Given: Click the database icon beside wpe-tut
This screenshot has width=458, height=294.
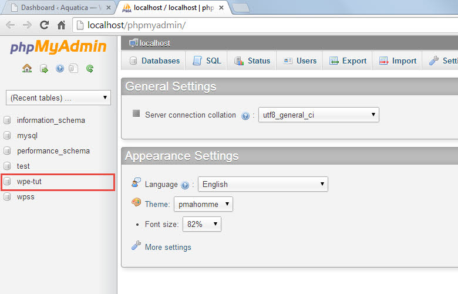Looking at the screenshot, I should 7,181.
